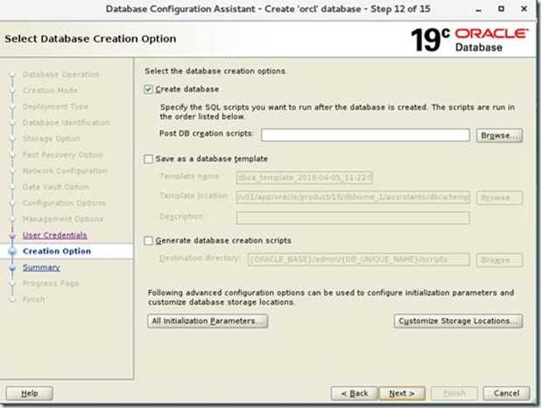Click Deployment Type step label
This screenshot has width=541, height=408.
(x=55, y=107)
